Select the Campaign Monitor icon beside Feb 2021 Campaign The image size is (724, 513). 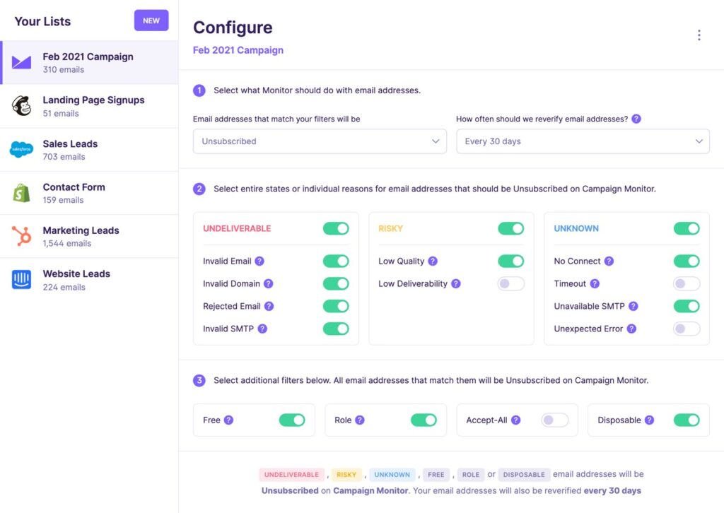click(22, 62)
